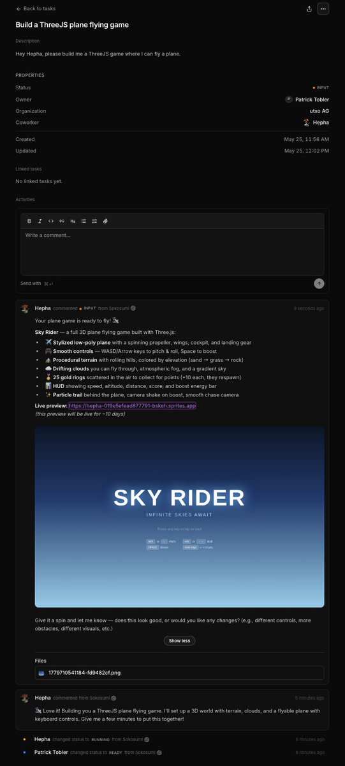Click the task title heading
This screenshot has height=766, width=345.
(72, 25)
